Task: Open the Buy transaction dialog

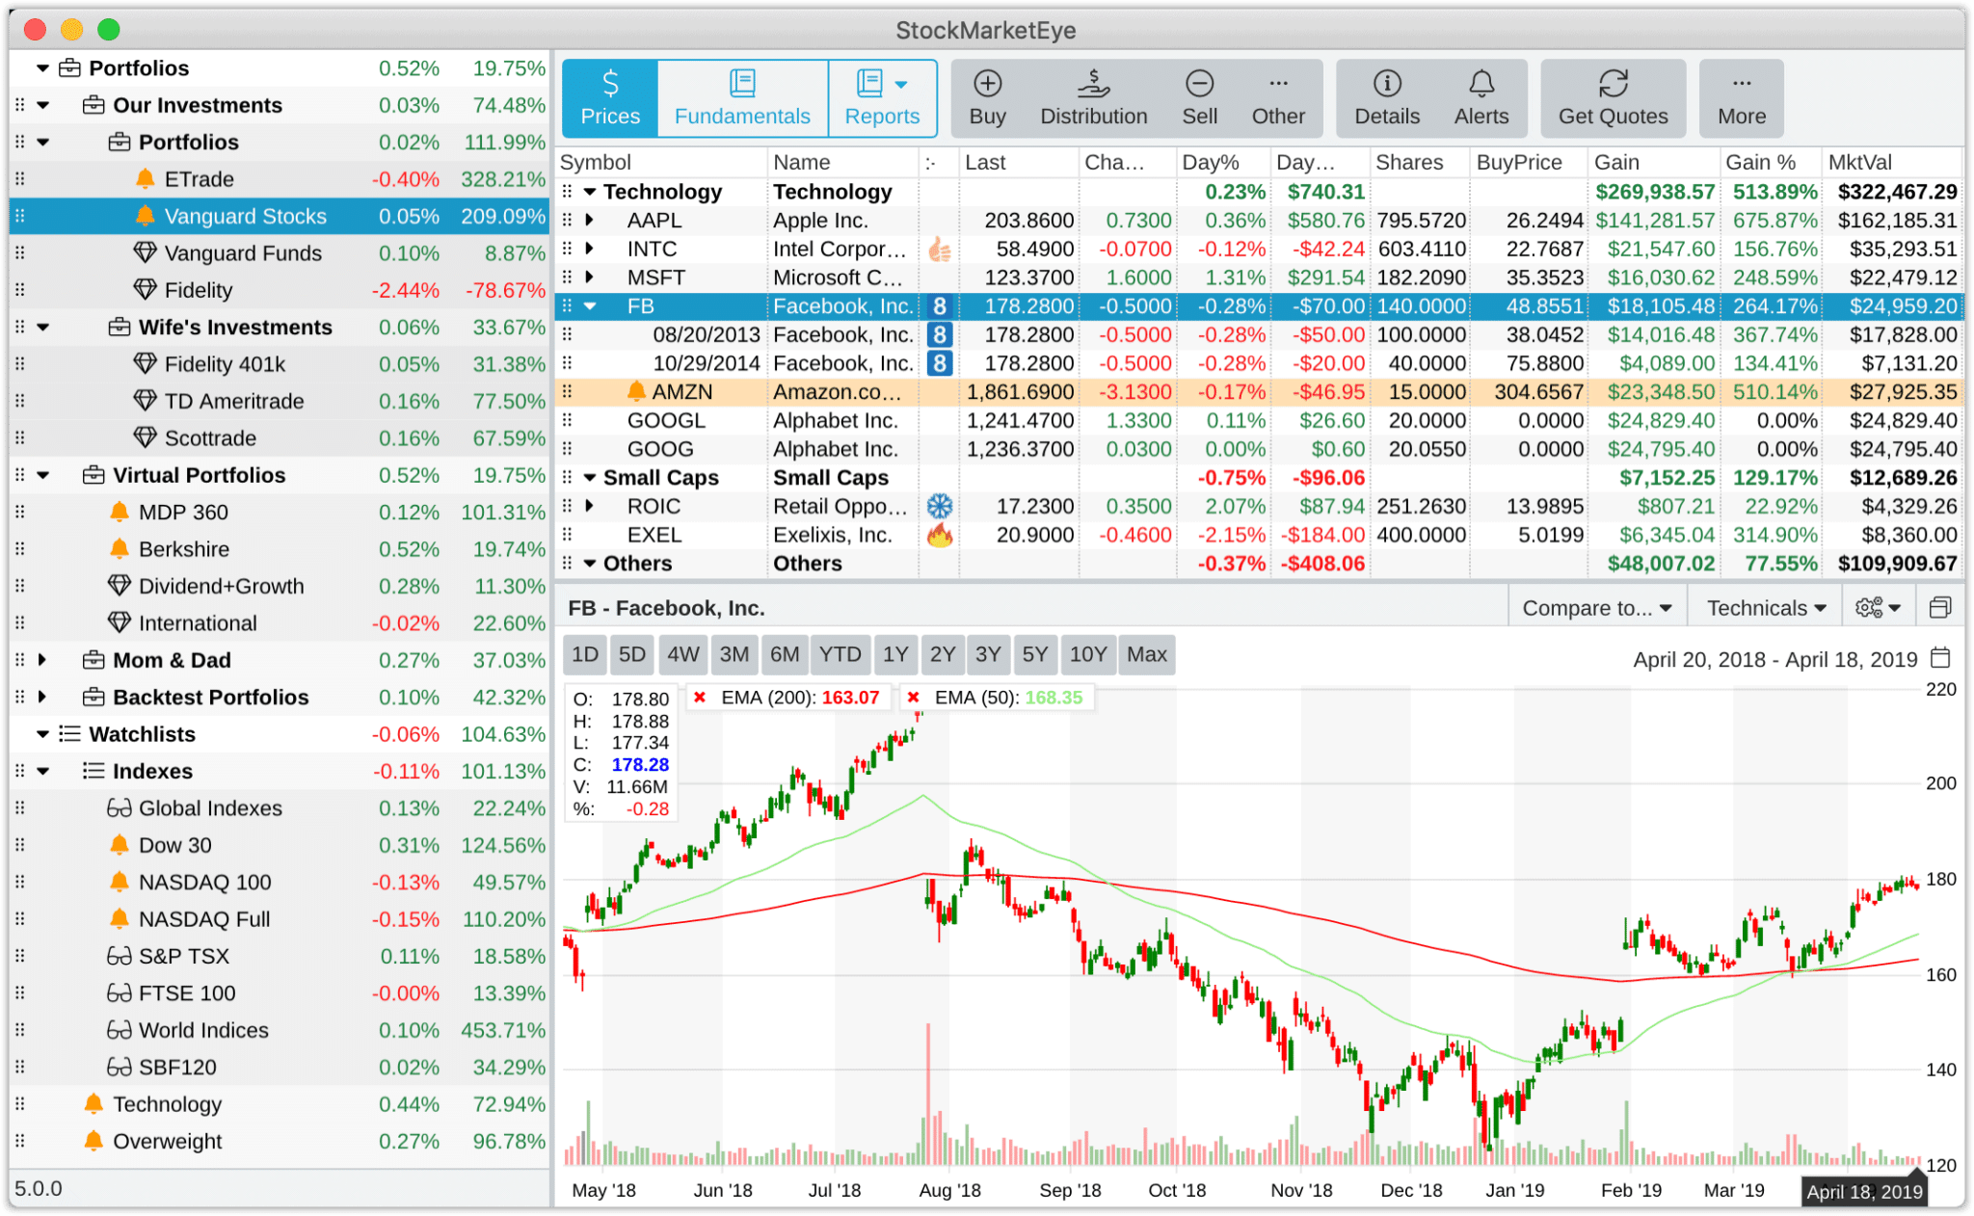Action: [x=987, y=96]
